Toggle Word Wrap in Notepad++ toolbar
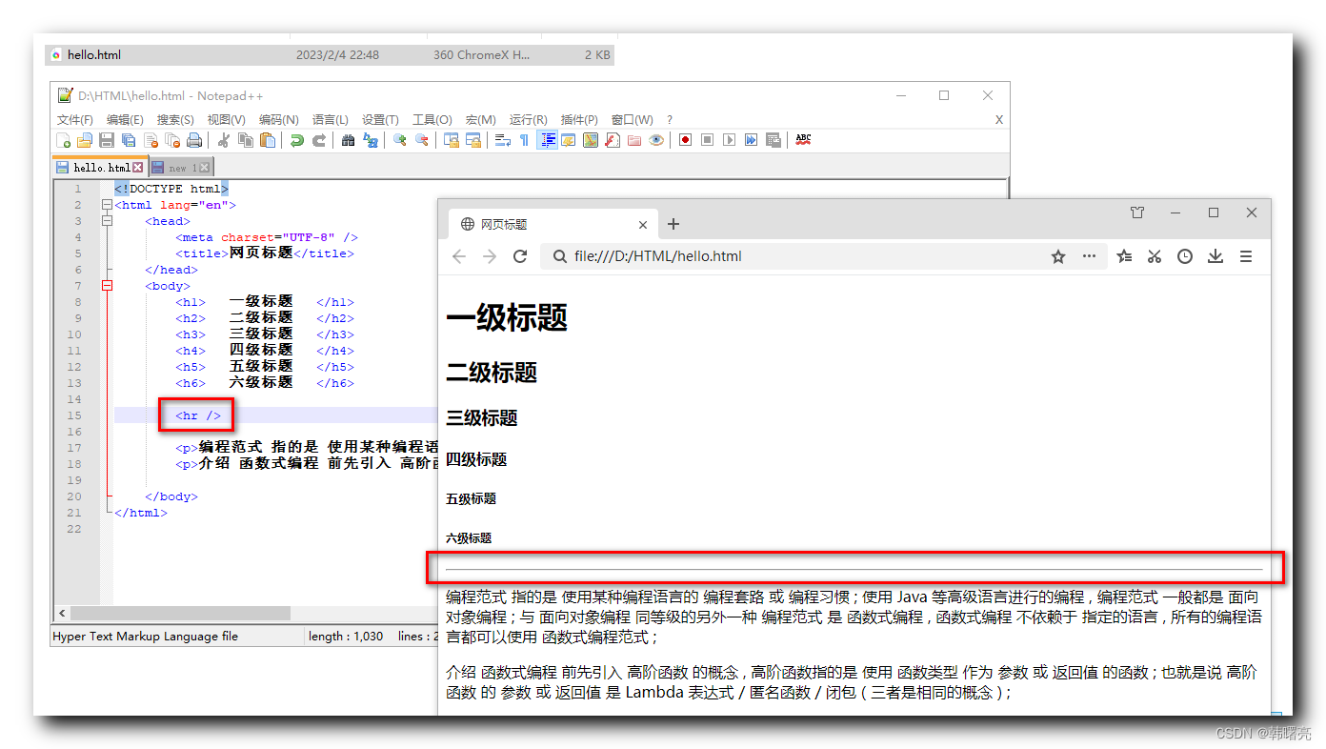 click(x=502, y=140)
